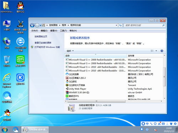
Task: Click the explorer back arrow button
Action: point(32,25)
